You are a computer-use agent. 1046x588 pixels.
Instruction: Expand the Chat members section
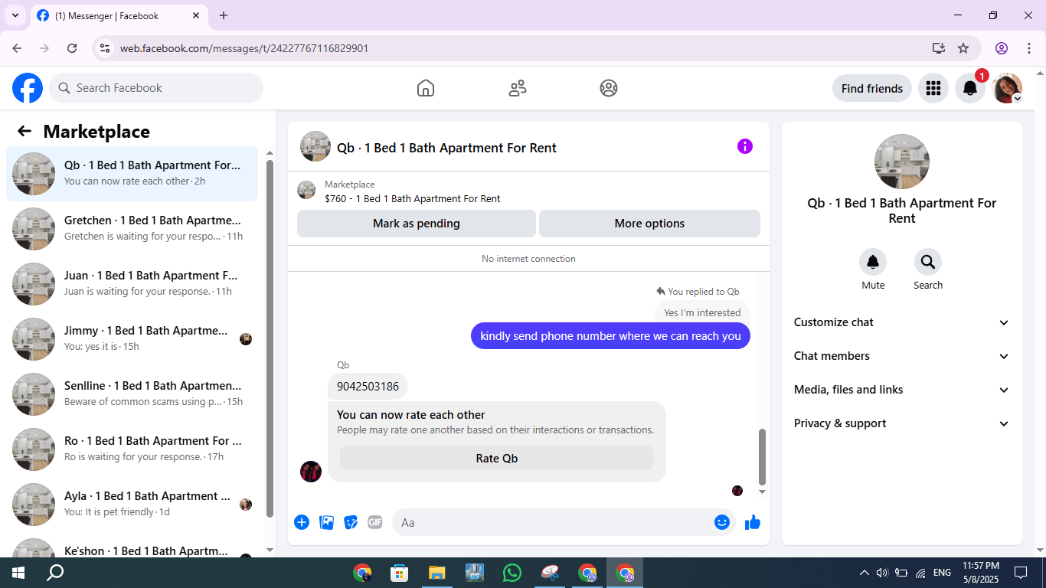click(x=902, y=356)
